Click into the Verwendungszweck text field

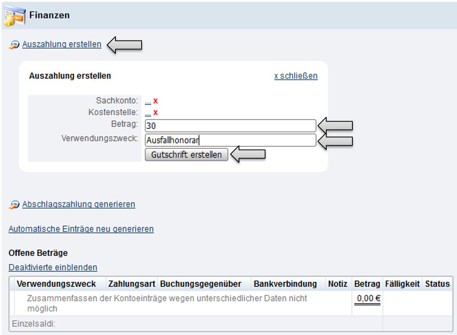[x=230, y=140]
